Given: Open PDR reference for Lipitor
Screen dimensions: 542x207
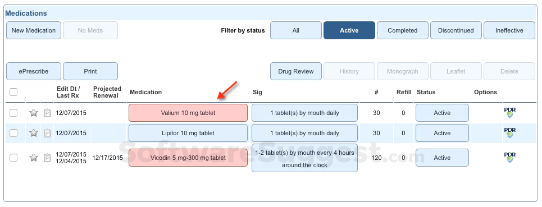Looking at the screenshot, I should tap(510, 133).
